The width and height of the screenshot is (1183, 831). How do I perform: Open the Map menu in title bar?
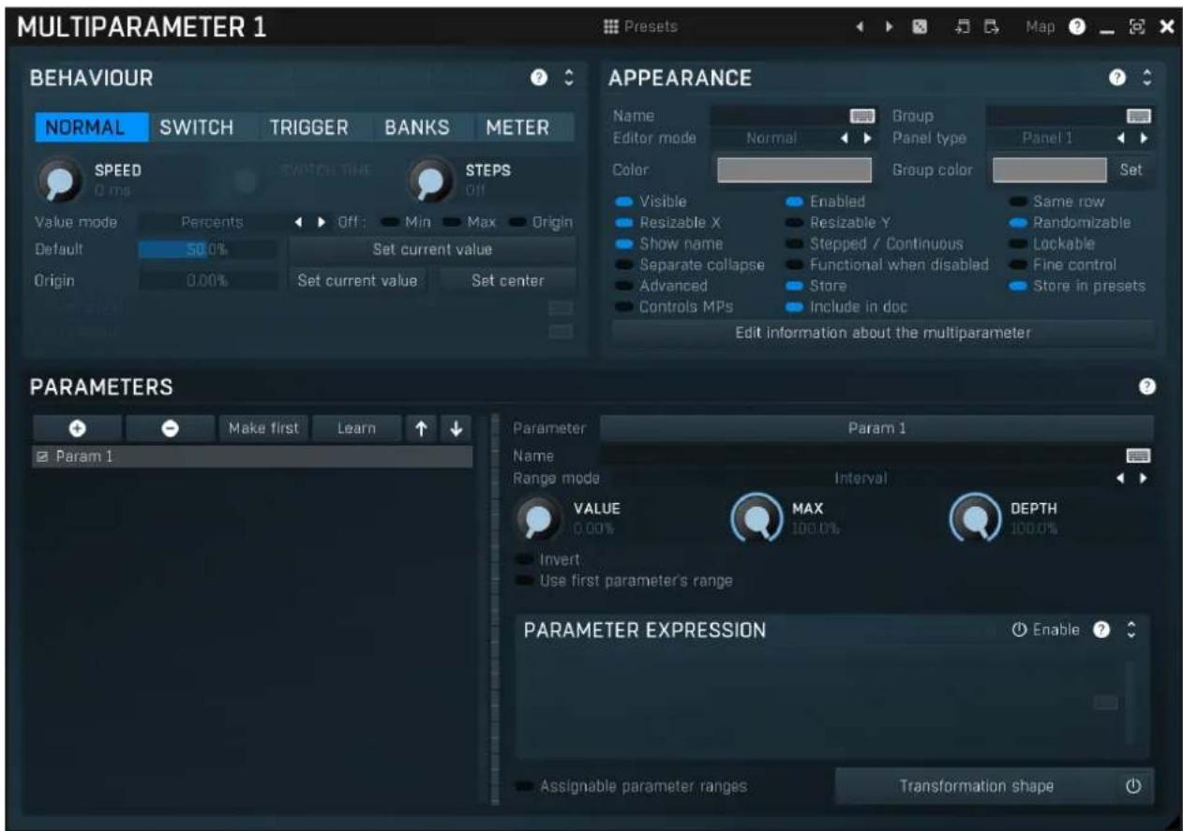(1040, 27)
